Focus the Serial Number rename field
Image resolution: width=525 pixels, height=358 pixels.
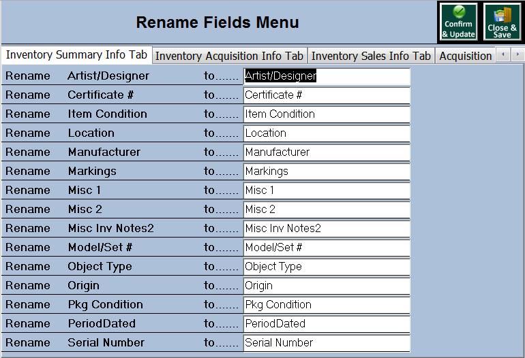pos(327,343)
